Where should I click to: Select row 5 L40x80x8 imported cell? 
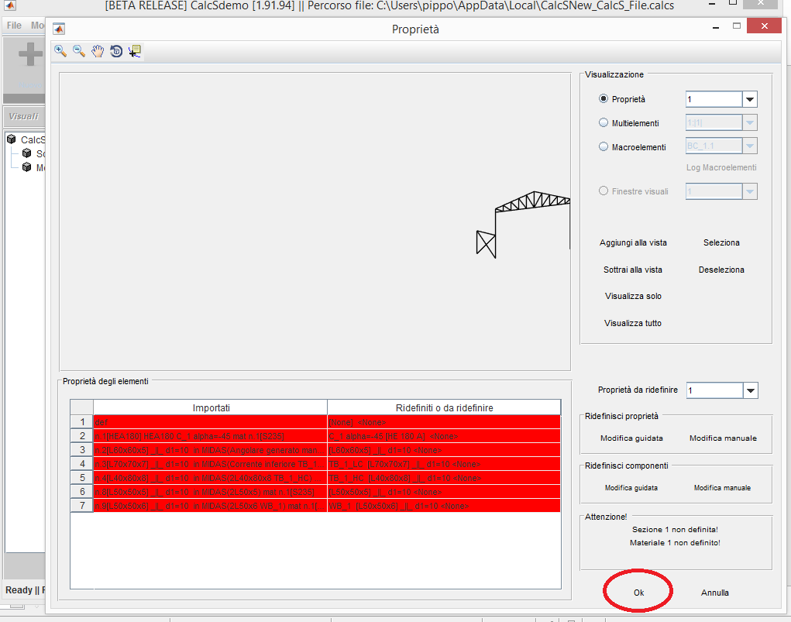(x=211, y=478)
